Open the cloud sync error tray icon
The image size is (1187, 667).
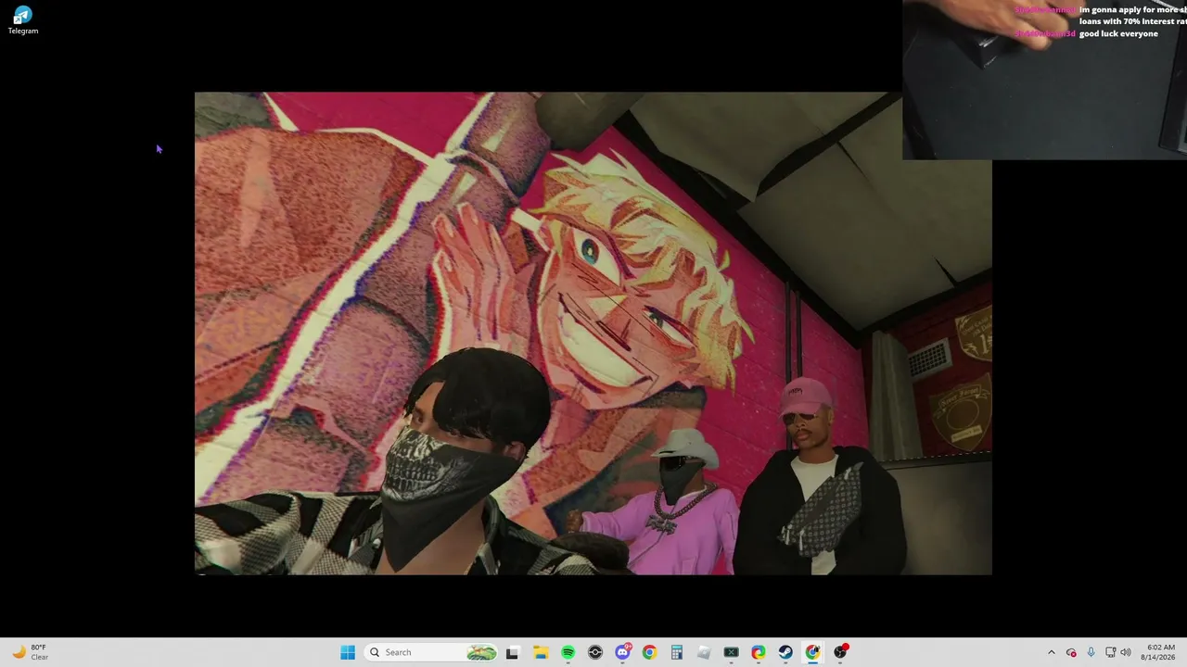(x=1071, y=652)
